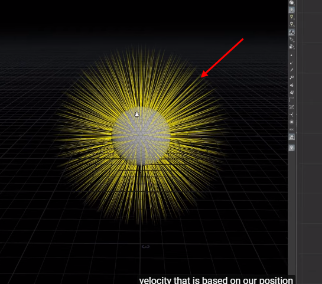Toggle display point normals icon
322x284 pixels.
[x=292, y=63]
